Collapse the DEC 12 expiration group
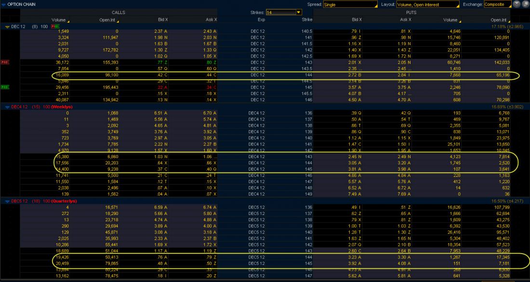The height and width of the screenshot is (282, 530). coord(7,27)
